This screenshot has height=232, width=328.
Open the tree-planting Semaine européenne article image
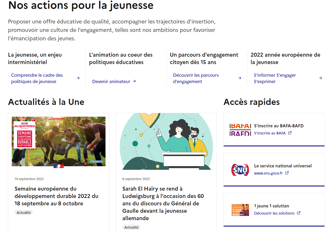(x=59, y=141)
